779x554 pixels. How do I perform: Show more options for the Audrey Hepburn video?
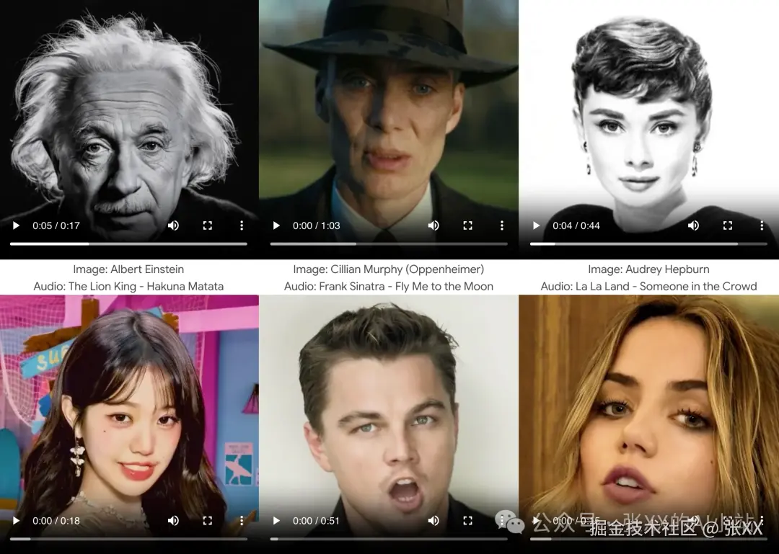tap(762, 225)
